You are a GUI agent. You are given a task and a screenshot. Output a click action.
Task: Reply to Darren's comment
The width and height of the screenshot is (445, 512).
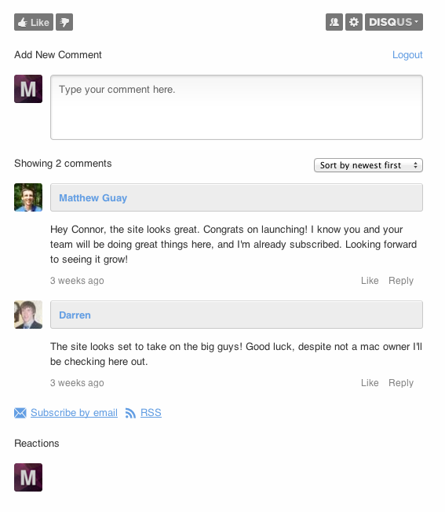tap(401, 383)
